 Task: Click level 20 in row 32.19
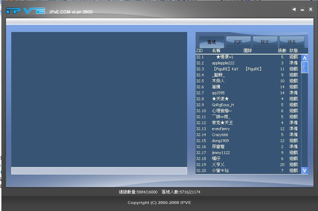click(x=282, y=165)
